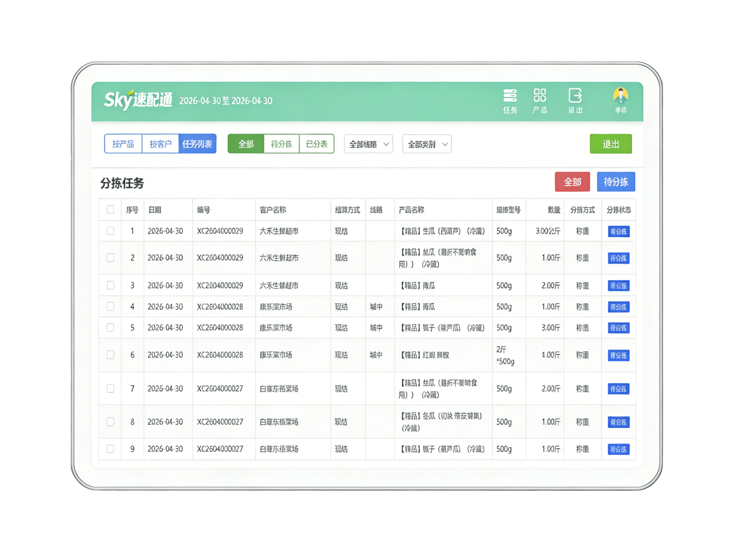The width and height of the screenshot is (733, 552).
Task: Check the checkbox for row 7
Action: (x=110, y=388)
